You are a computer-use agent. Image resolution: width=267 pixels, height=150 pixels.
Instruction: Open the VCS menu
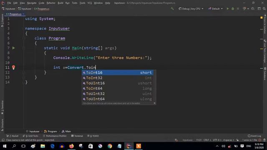point(90,3)
